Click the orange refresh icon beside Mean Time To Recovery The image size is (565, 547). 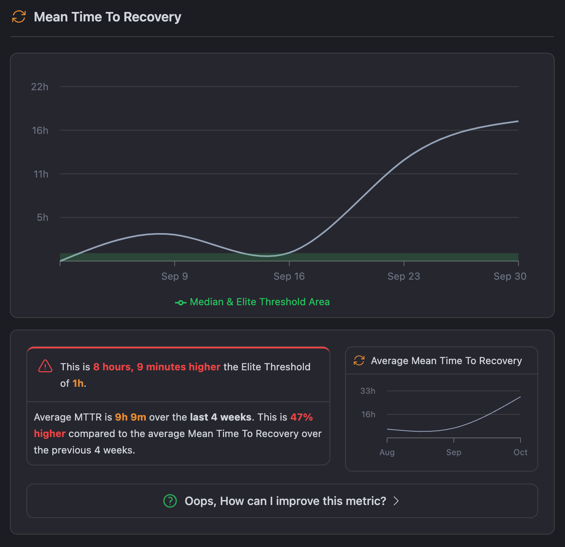pos(19,17)
